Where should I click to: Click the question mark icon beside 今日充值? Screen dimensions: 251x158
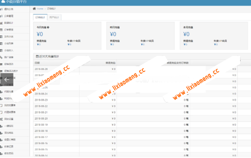48,27
